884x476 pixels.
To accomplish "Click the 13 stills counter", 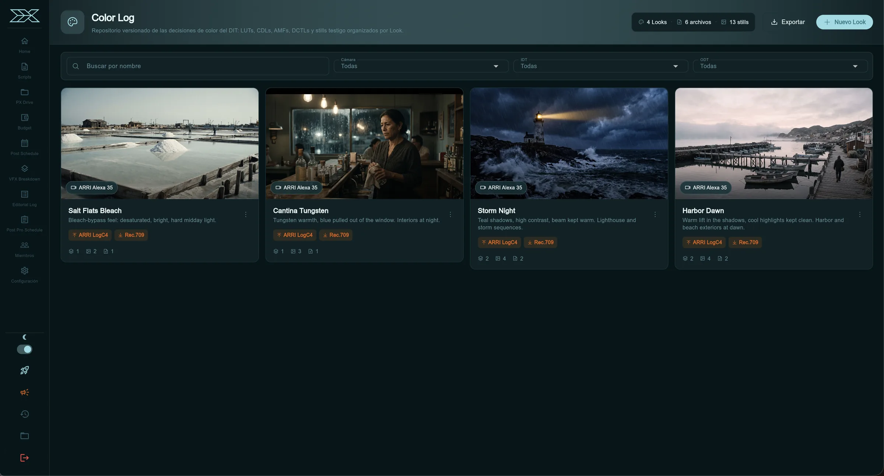I will coord(735,22).
